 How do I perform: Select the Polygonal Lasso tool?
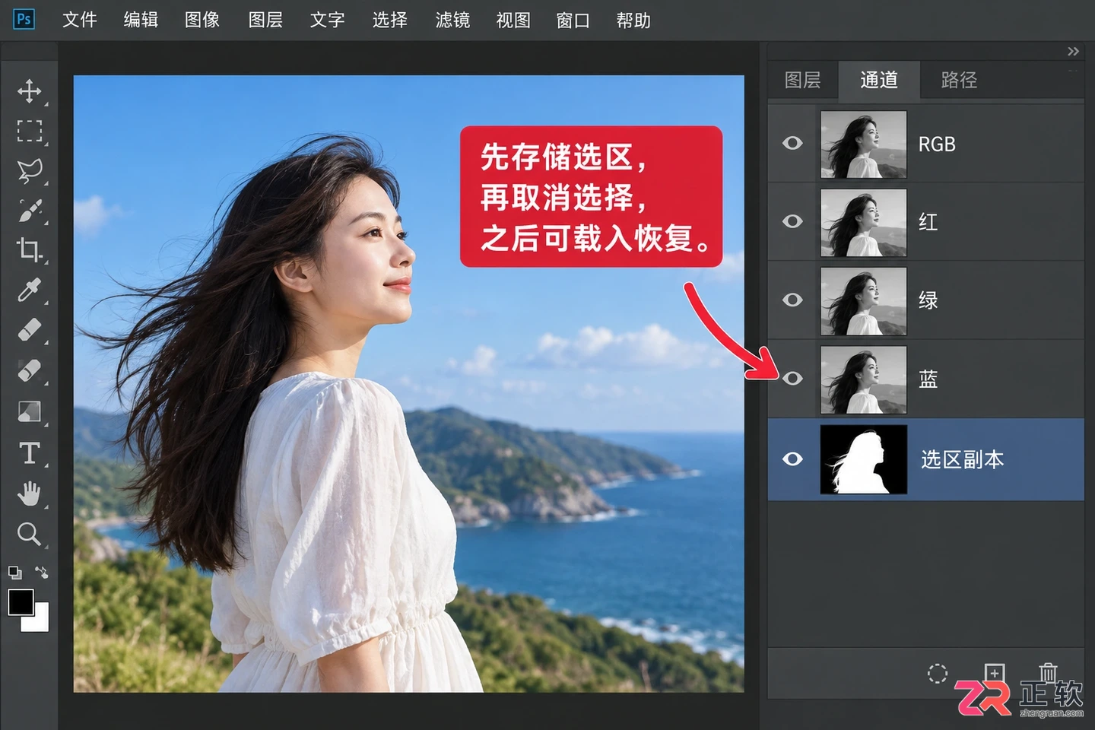pos(29,170)
